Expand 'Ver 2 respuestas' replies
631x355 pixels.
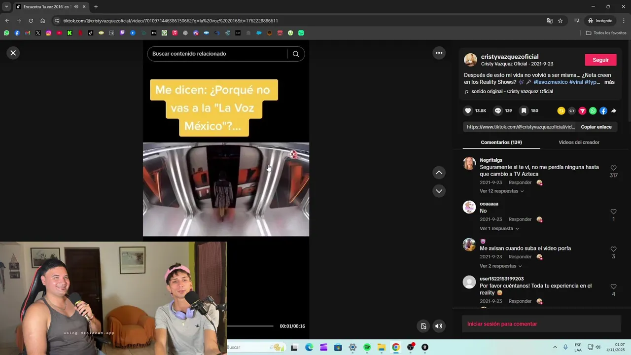tap(501, 266)
